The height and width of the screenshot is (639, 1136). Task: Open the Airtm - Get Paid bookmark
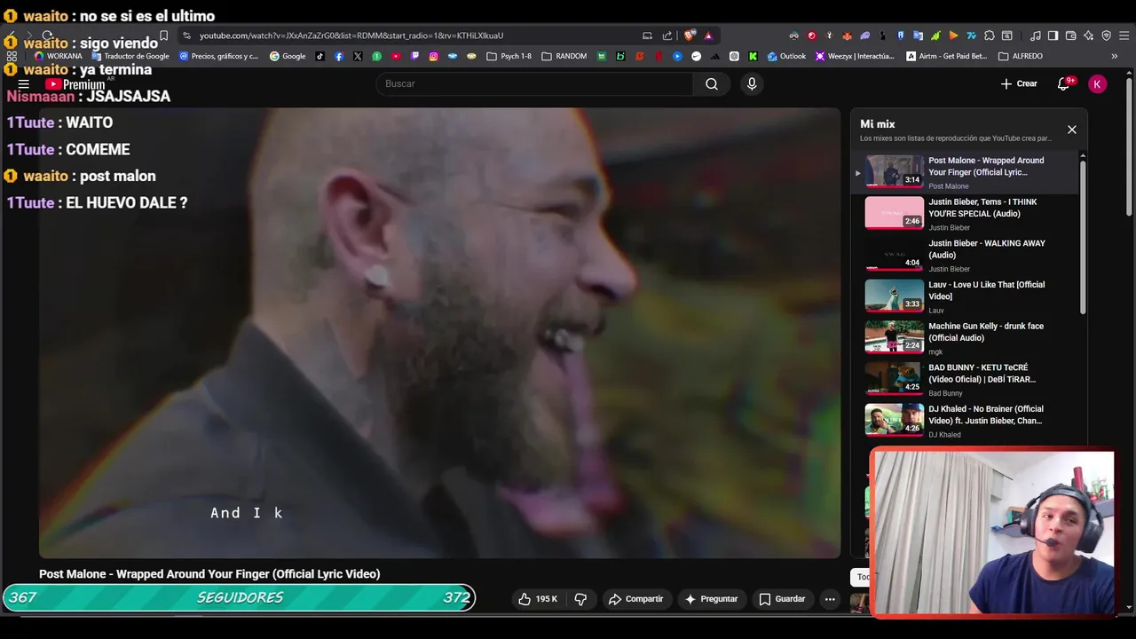click(946, 56)
